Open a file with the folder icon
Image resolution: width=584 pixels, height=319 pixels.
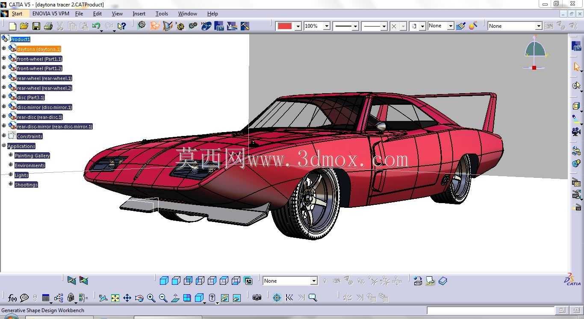point(24,27)
